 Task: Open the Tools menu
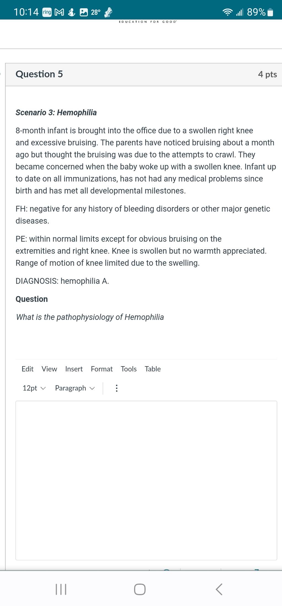tap(129, 369)
